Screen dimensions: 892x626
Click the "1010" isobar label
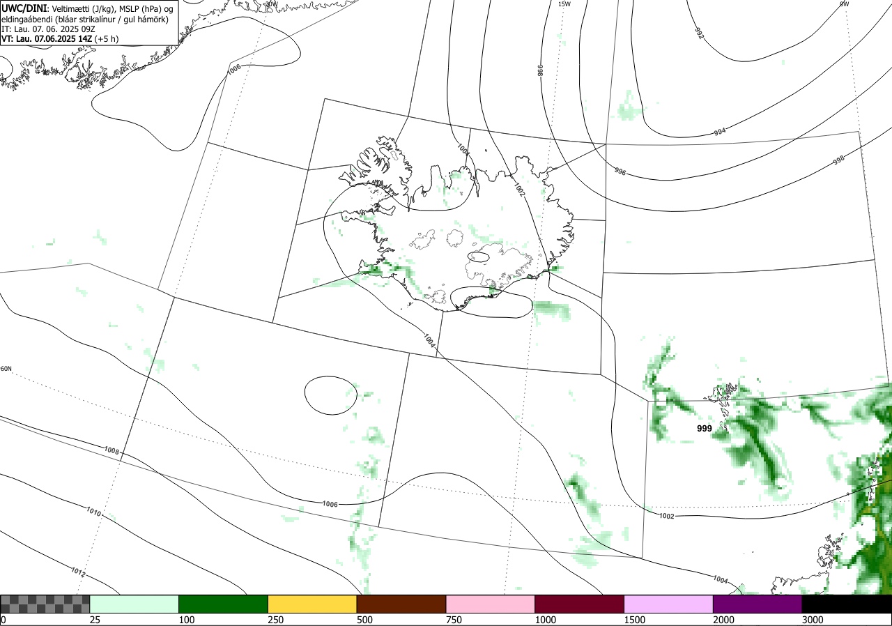tap(93, 513)
